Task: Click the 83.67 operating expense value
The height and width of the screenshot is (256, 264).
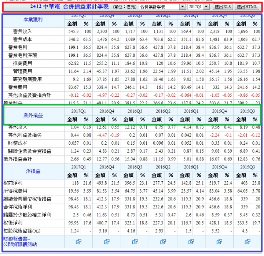Action: tap(73, 87)
